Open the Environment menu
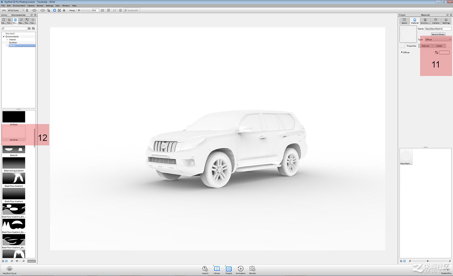This screenshot has height=276, width=453. click(x=19, y=5)
